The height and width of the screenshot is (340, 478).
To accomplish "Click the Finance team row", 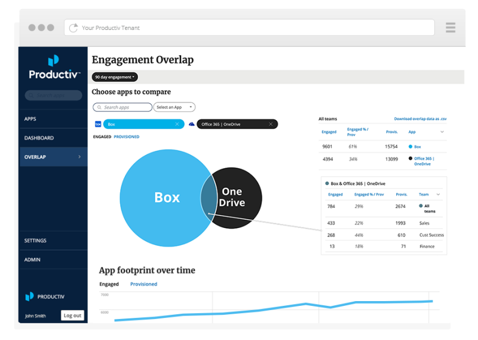I will (x=384, y=246).
